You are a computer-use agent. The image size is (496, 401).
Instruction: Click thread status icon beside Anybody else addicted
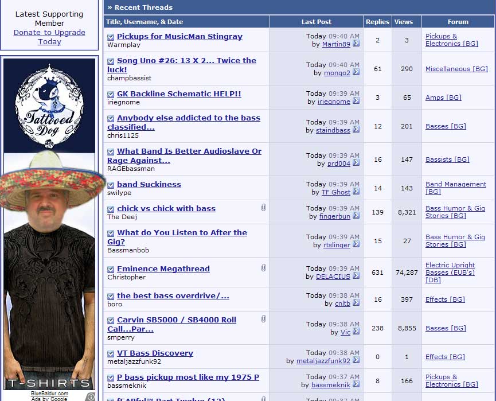tap(111, 118)
